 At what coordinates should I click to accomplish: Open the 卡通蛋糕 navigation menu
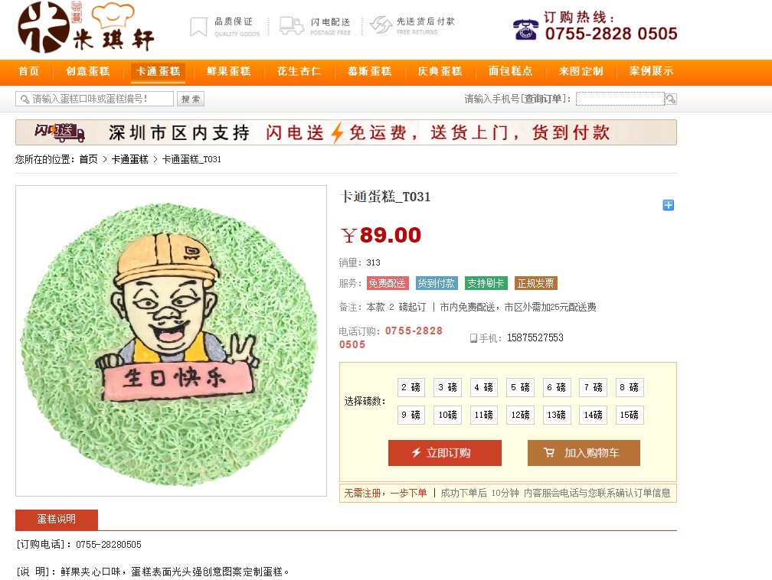pyautogui.click(x=158, y=71)
